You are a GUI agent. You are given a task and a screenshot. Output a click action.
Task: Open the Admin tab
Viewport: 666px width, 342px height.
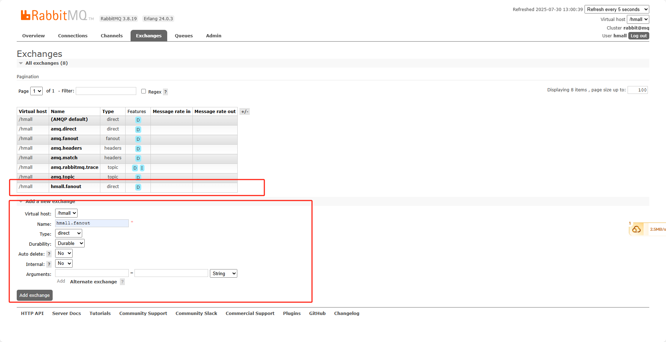tap(214, 36)
